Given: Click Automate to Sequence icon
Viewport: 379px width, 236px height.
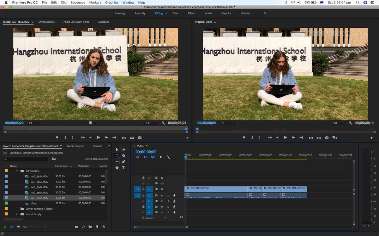Looking at the screenshot, I should coord(76,227).
